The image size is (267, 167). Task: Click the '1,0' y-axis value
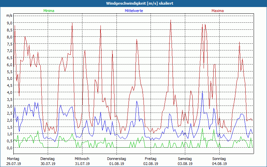click(x=10, y=134)
